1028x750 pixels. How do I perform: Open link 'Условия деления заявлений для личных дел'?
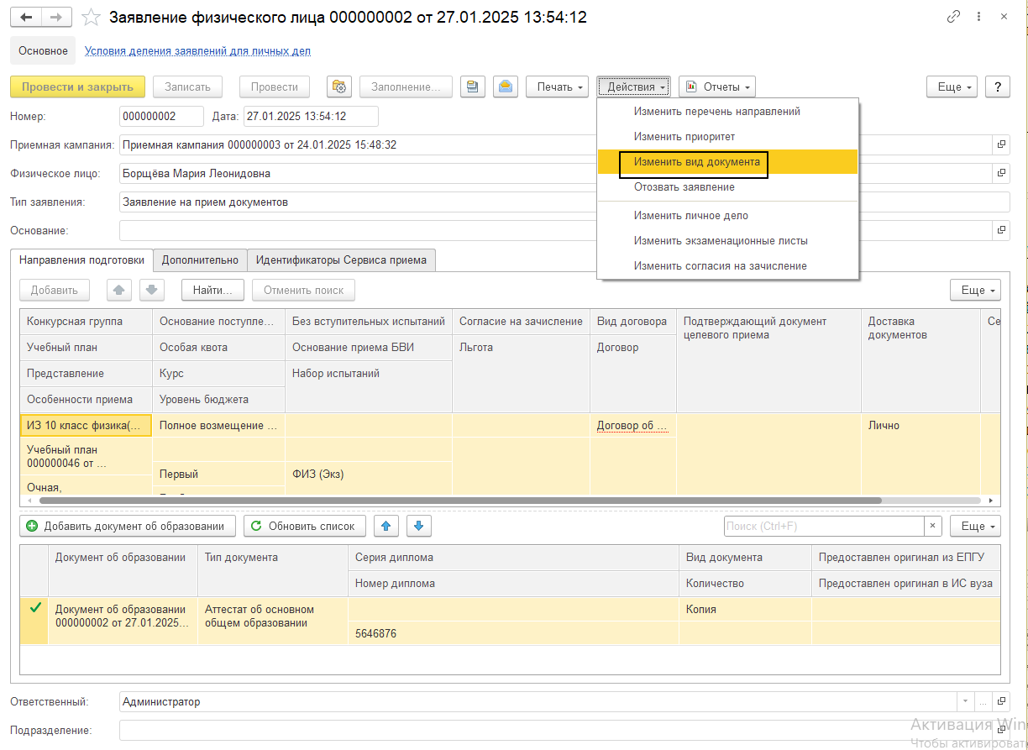(x=197, y=51)
